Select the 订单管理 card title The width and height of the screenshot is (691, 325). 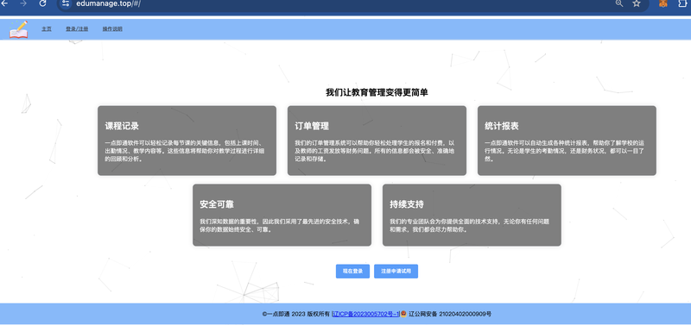click(312, 126)
